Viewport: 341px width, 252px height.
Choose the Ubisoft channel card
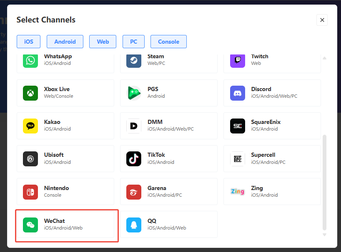(x=65, y=159)
